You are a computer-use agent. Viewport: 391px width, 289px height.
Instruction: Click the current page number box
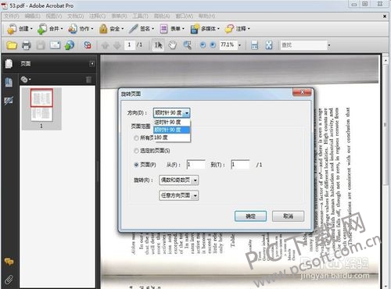[x=130, y=45]
